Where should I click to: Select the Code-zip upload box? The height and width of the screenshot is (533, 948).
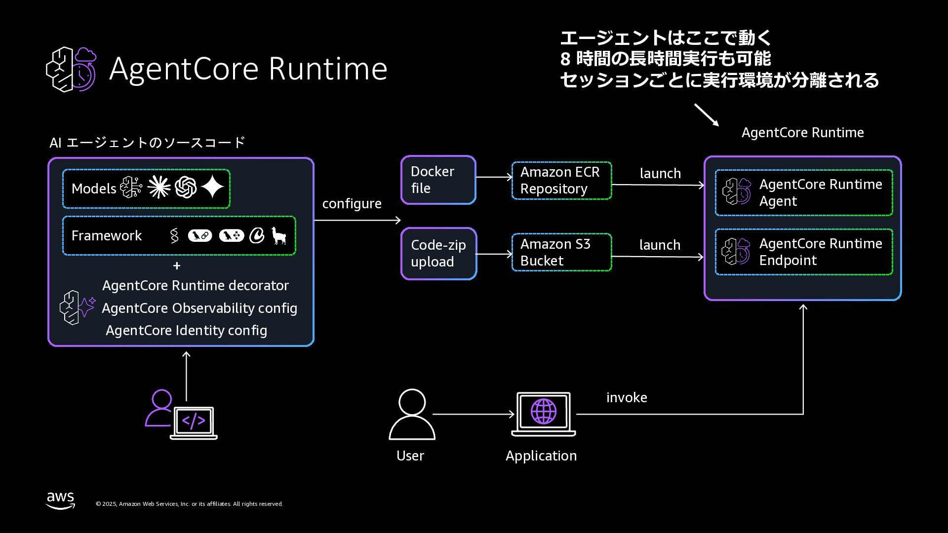(x=438, y=254)
